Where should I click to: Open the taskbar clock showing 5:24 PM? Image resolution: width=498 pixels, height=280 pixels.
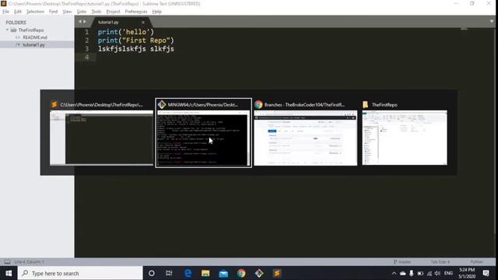point(467,273)
